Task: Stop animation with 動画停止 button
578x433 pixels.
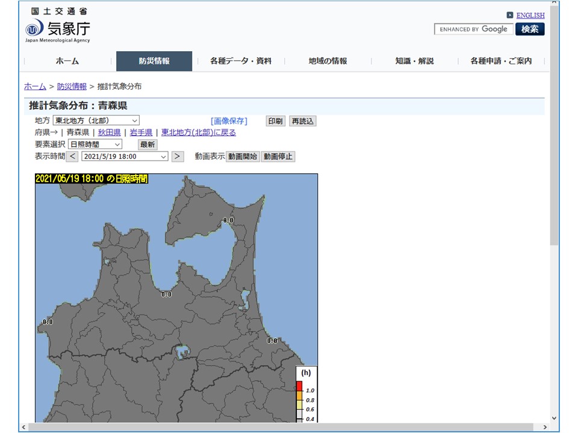Action: tap(278, 156)
